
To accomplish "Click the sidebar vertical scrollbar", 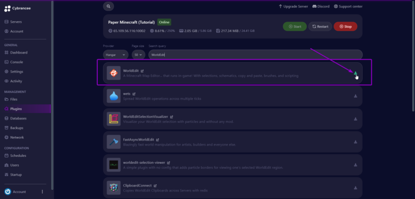I will [x=52, y=95].
